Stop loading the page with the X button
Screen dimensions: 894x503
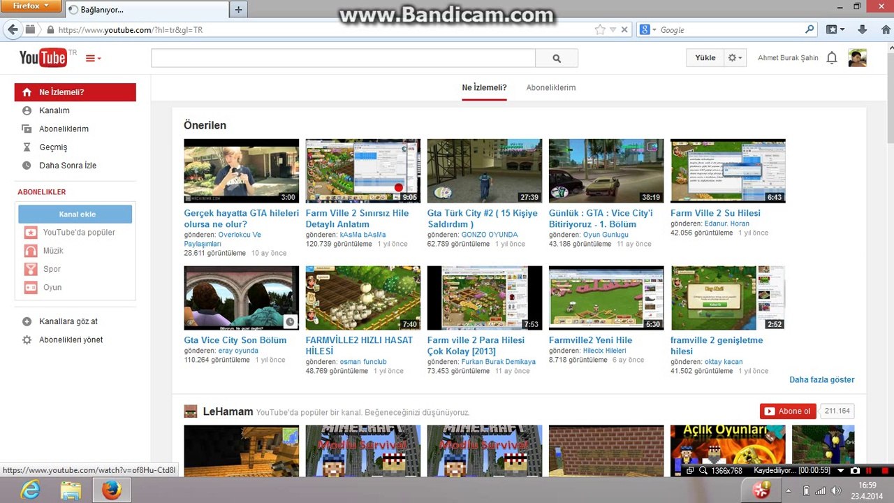pos(625,30)
